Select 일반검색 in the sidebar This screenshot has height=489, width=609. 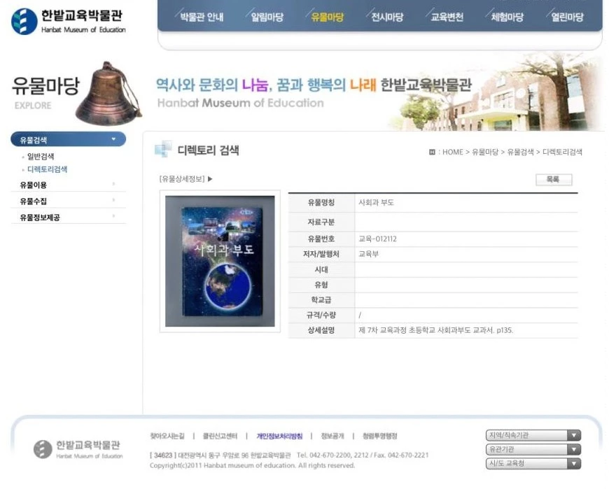click(x=41, y=157)
